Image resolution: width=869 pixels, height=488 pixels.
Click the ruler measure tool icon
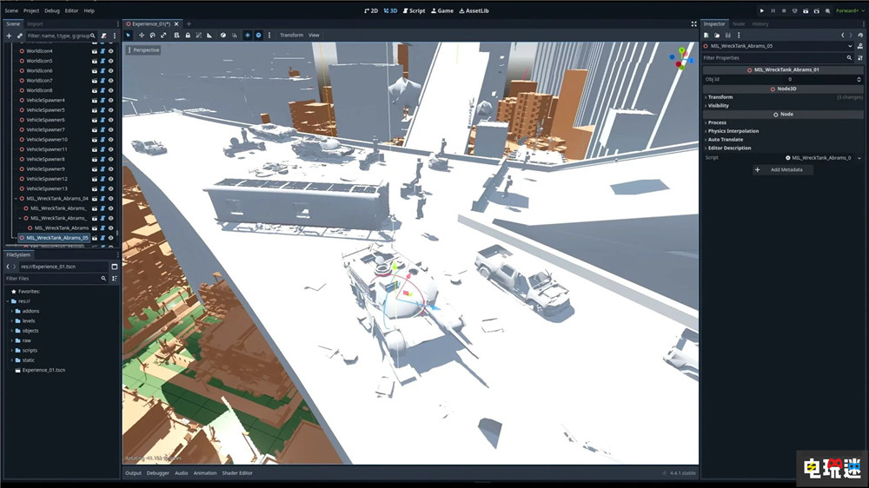pos(209,35)
